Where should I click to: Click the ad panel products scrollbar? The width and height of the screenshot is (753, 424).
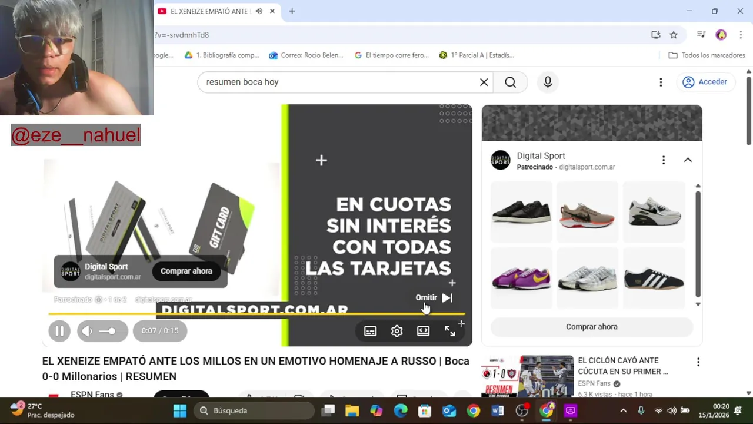(x=698, y=244)
